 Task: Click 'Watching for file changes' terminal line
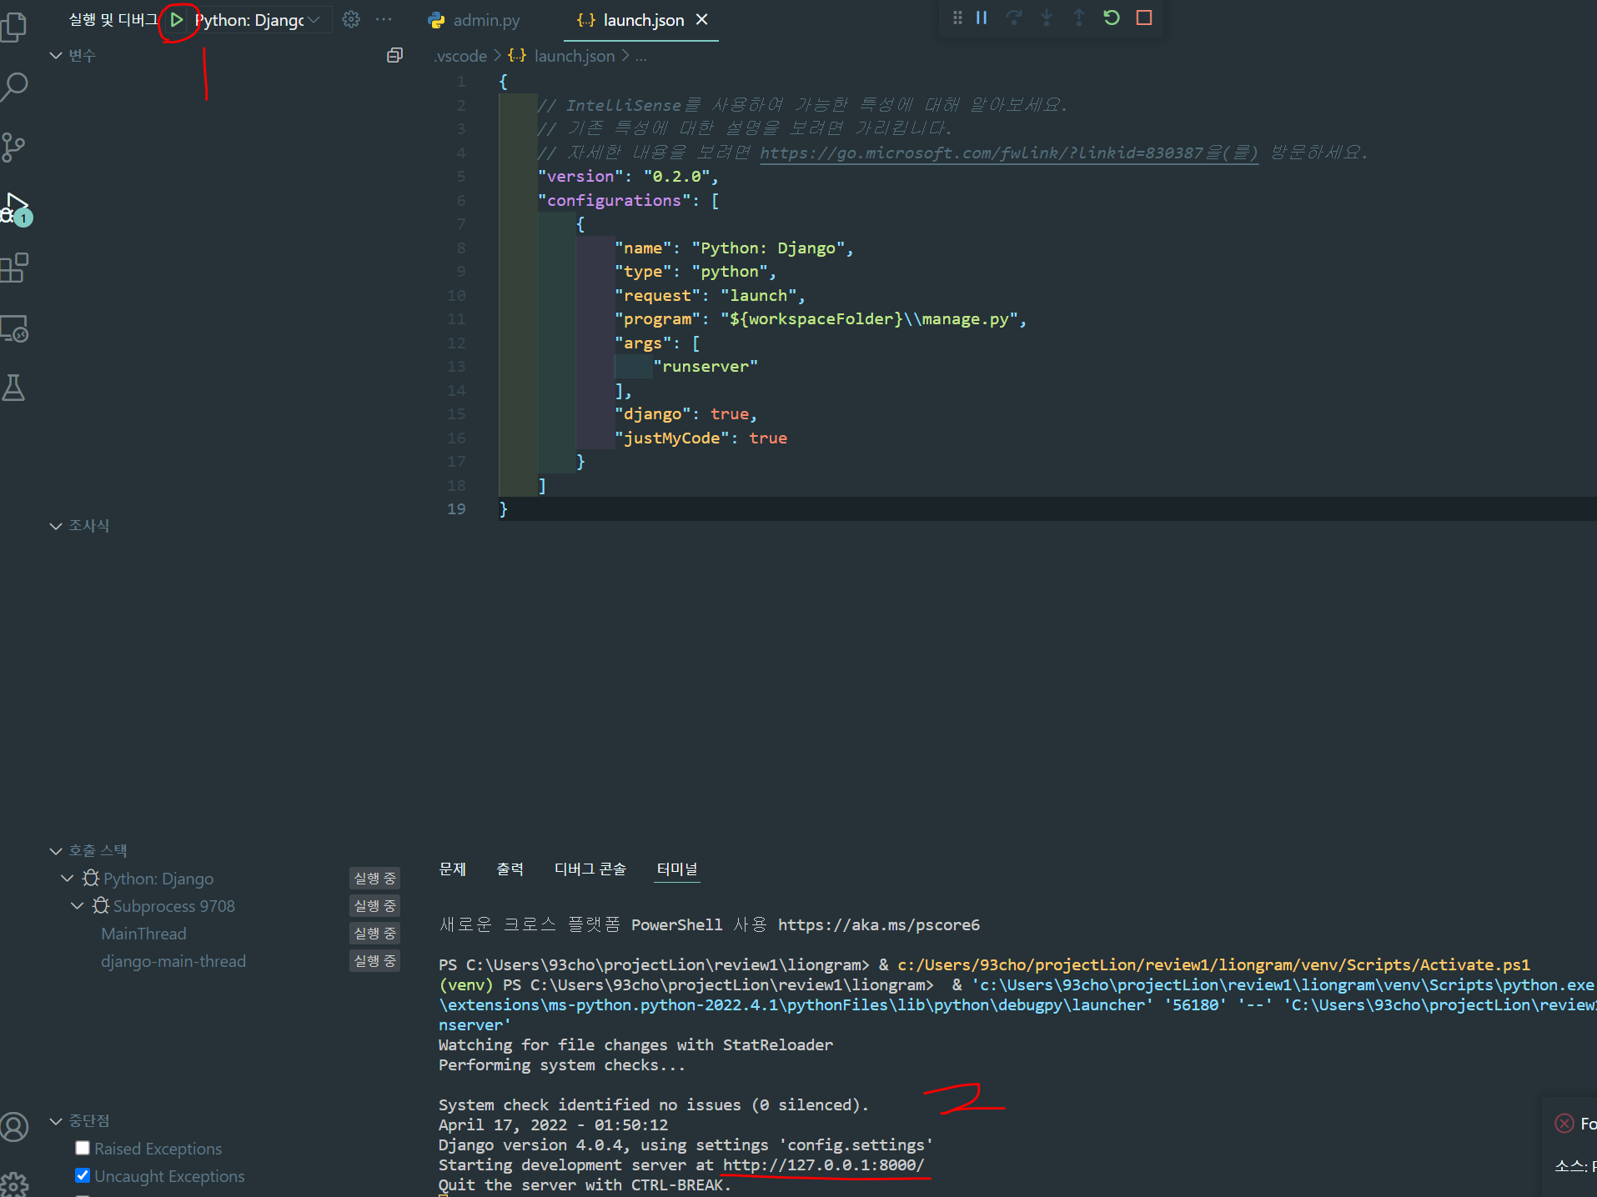(635, 1045)
